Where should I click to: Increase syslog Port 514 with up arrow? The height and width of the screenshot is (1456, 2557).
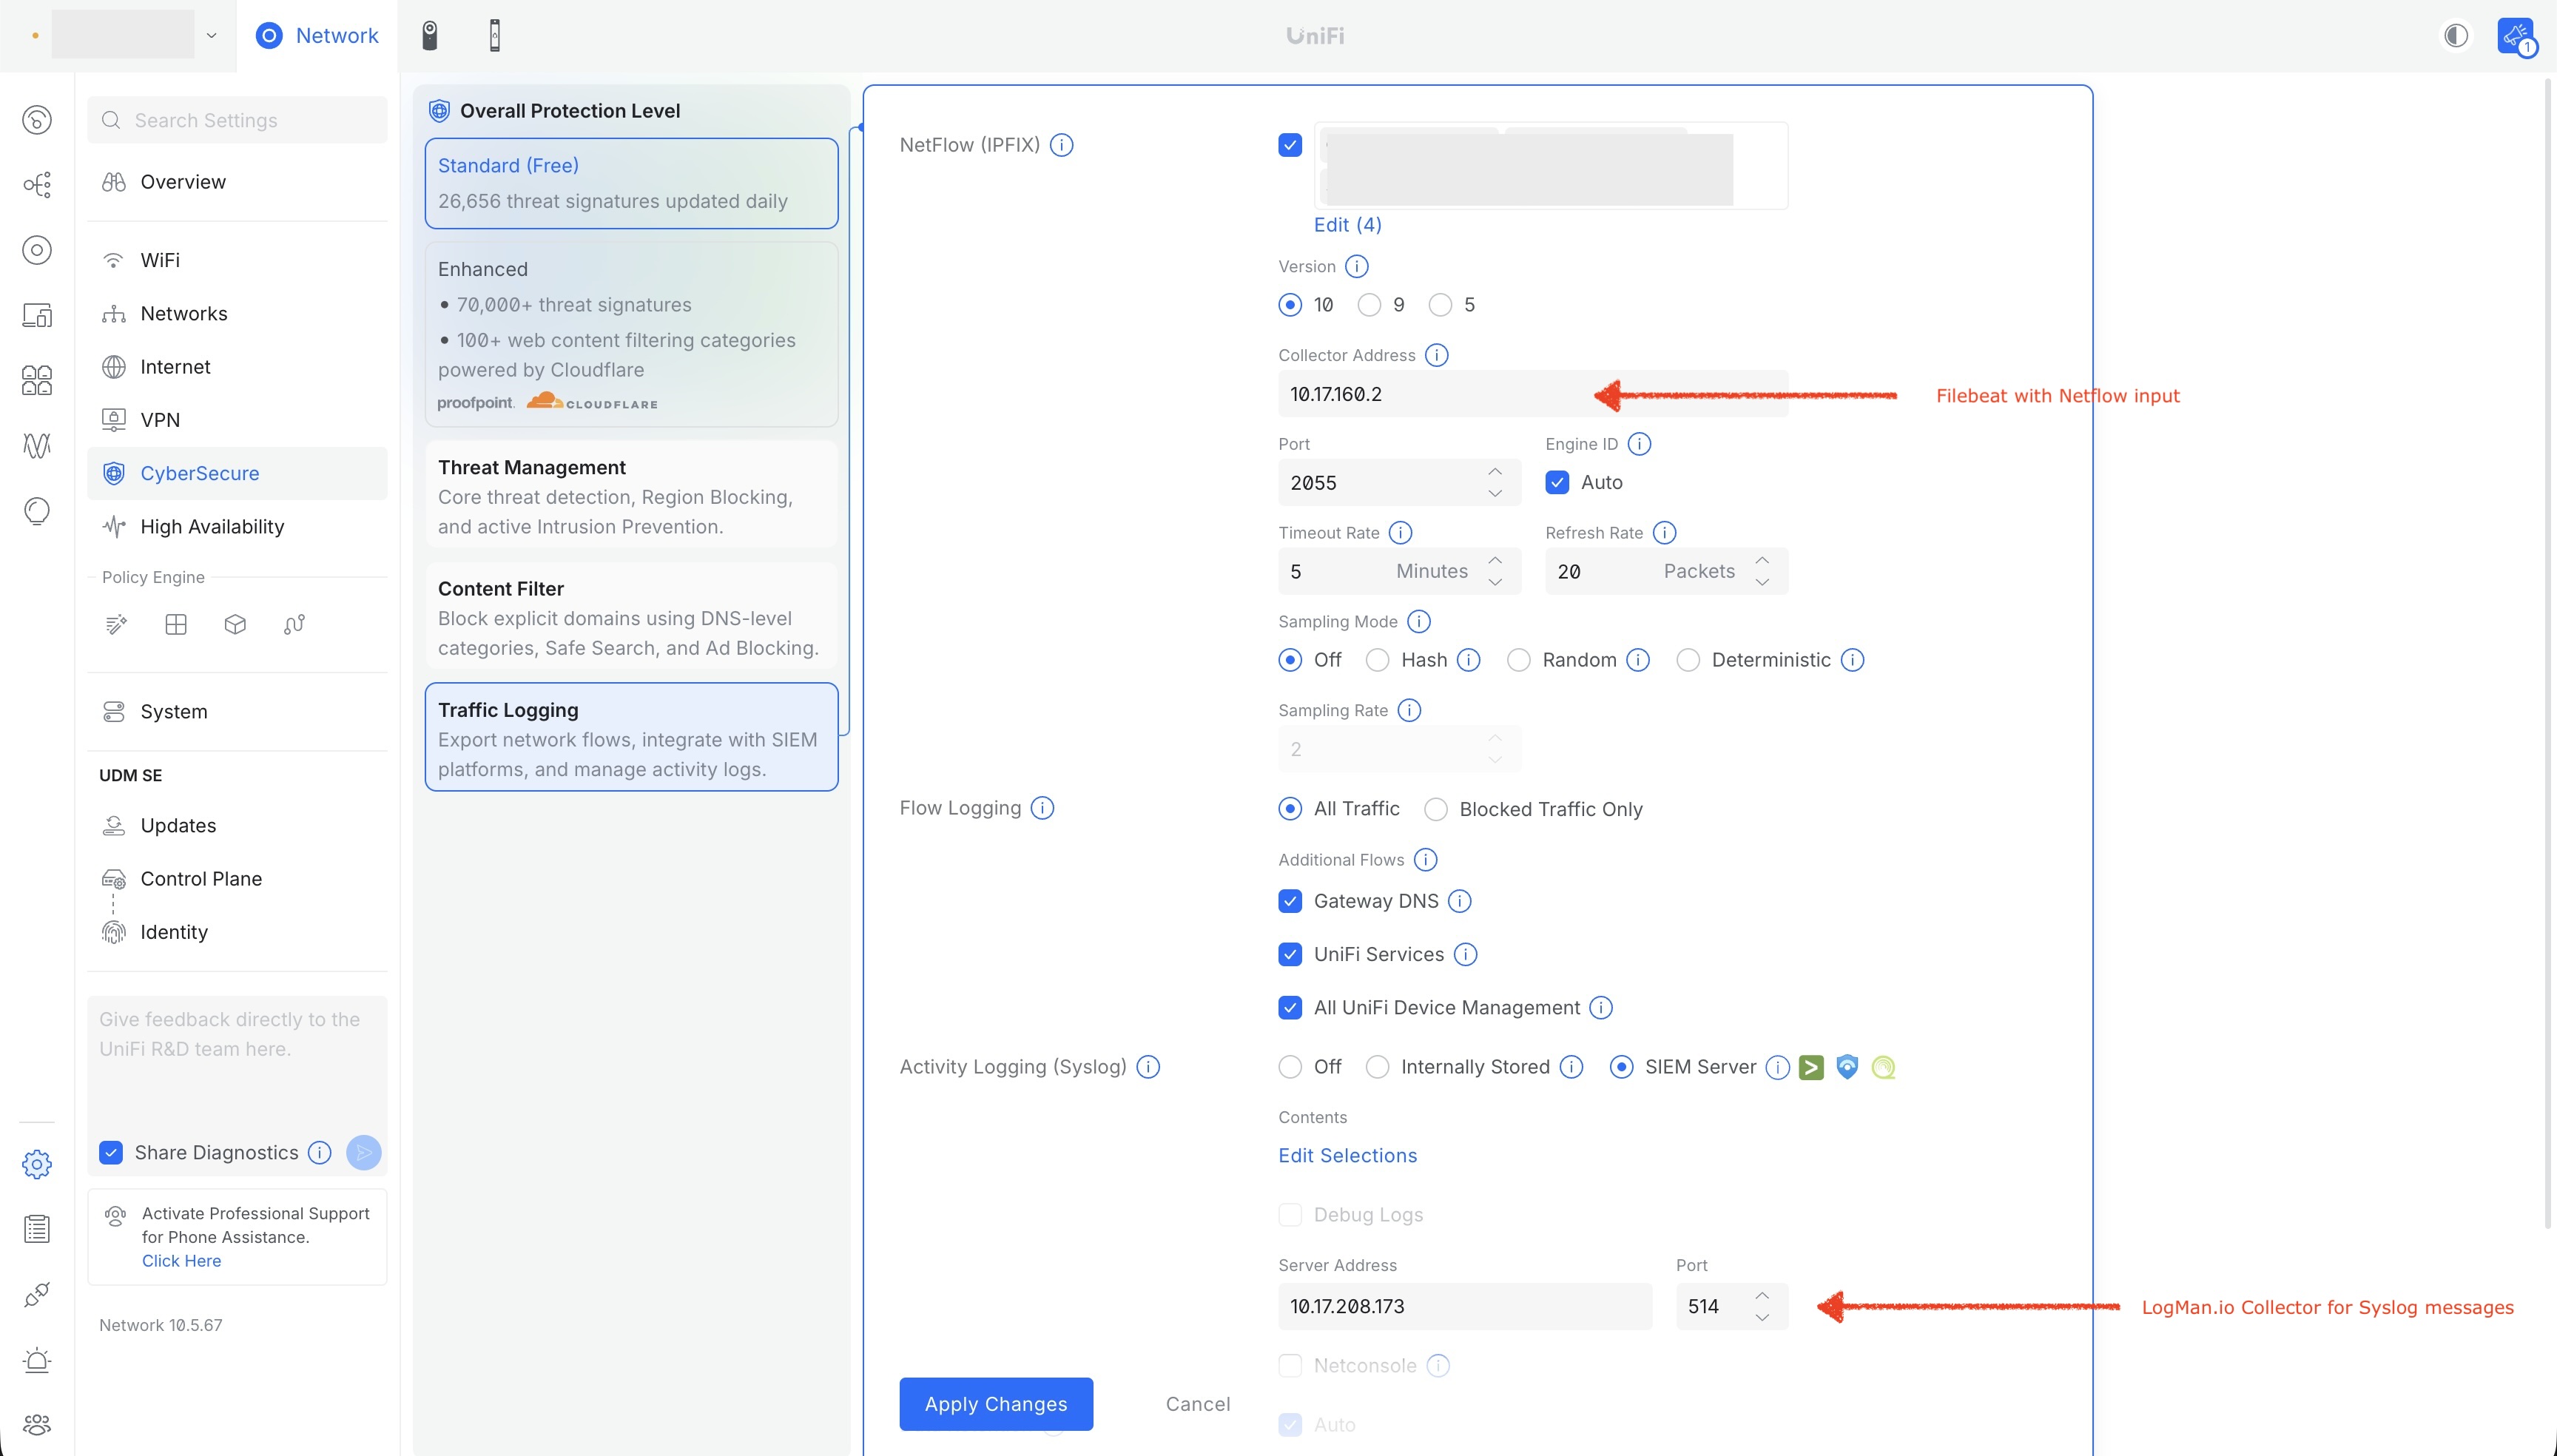[1762, 1296]
